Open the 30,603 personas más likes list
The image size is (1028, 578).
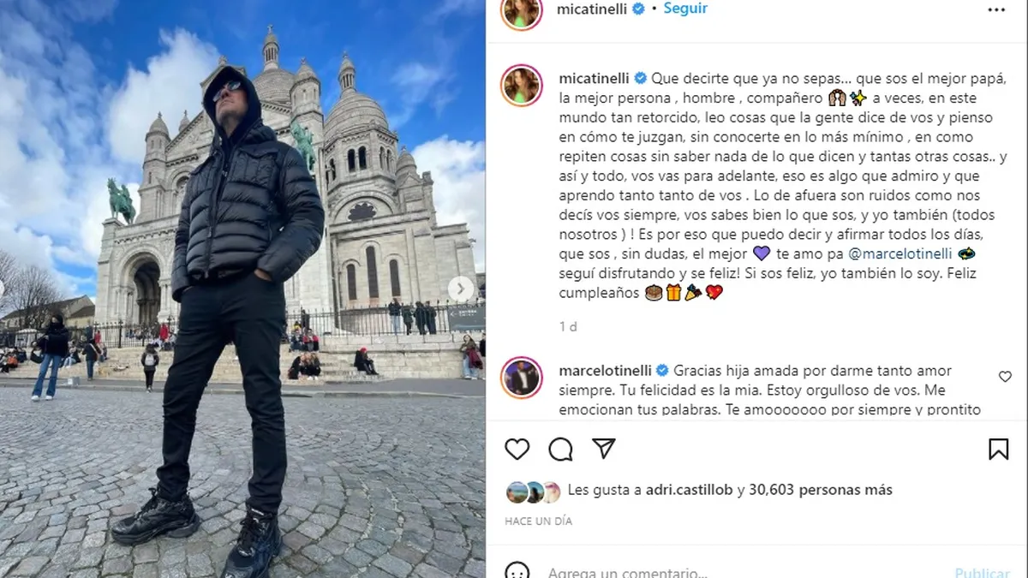[821, 490]
